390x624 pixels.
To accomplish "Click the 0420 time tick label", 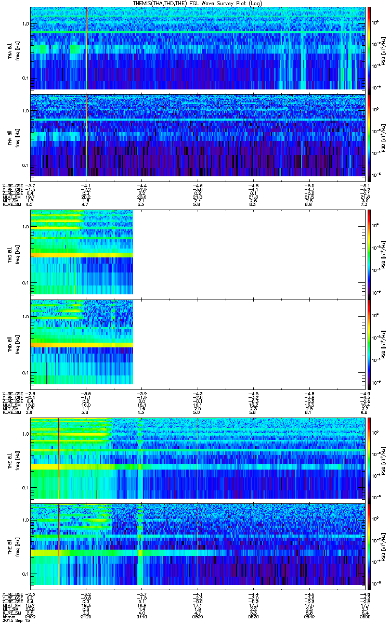I will click(87, 616).
